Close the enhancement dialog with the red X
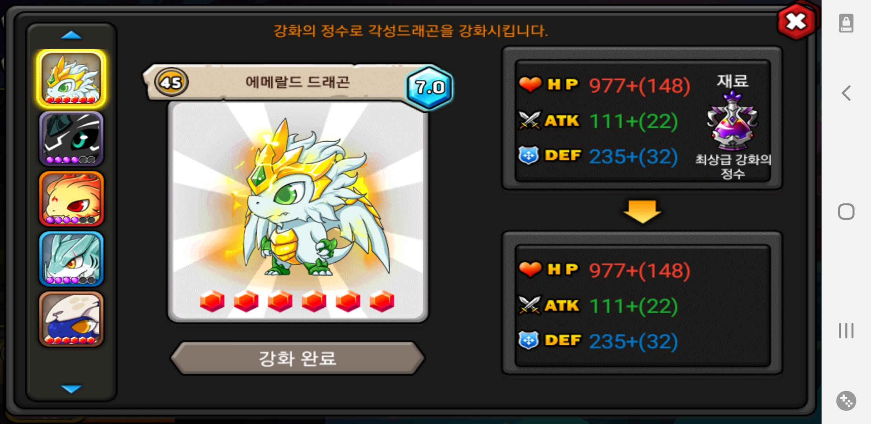Screen dimensions: 871x424 pyautogui.click(x=796, y=22)
